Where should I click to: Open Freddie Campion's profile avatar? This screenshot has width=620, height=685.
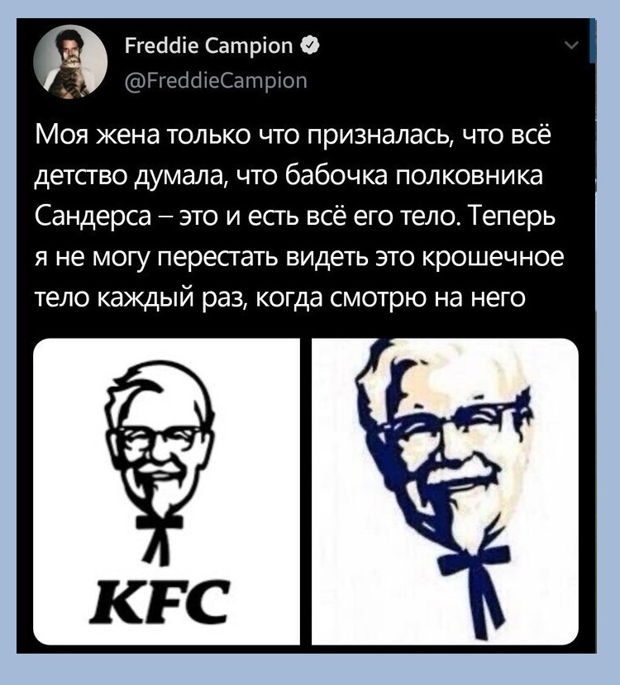click(x=70, y=62)
